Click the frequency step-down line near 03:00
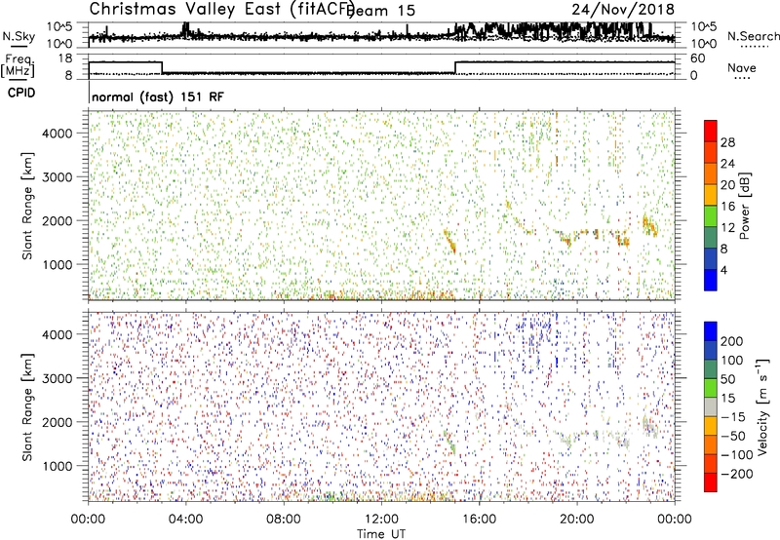The width and height of the screenshot is (780, 540). pyautogui.click(x=162, y=67)
